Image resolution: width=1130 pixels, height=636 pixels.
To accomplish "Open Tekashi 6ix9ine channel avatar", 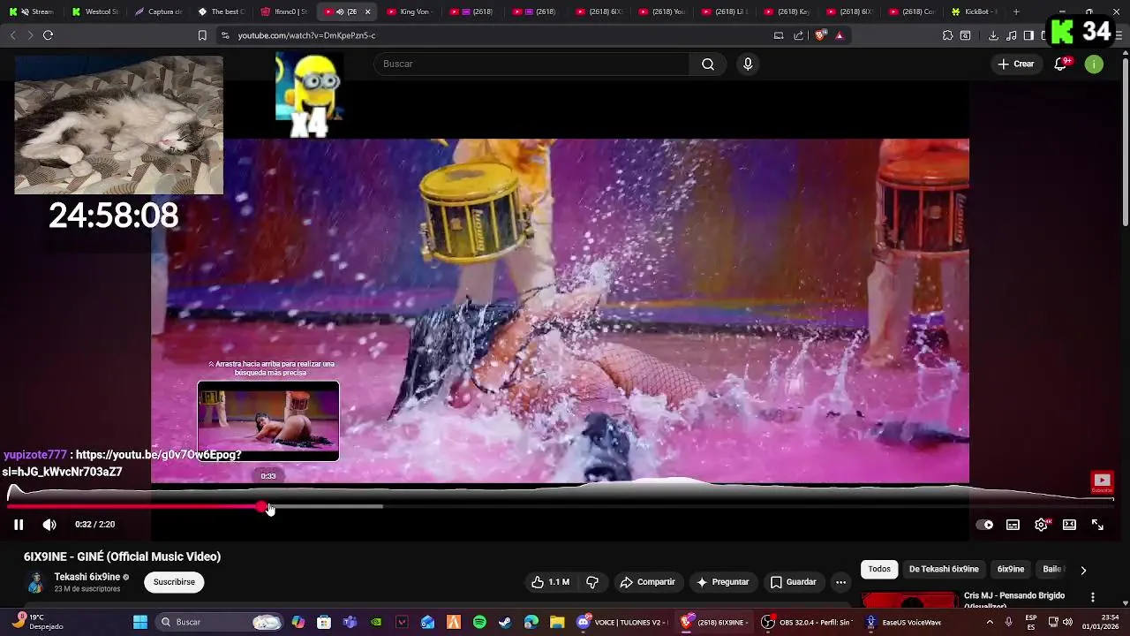I will coord(35,582).
